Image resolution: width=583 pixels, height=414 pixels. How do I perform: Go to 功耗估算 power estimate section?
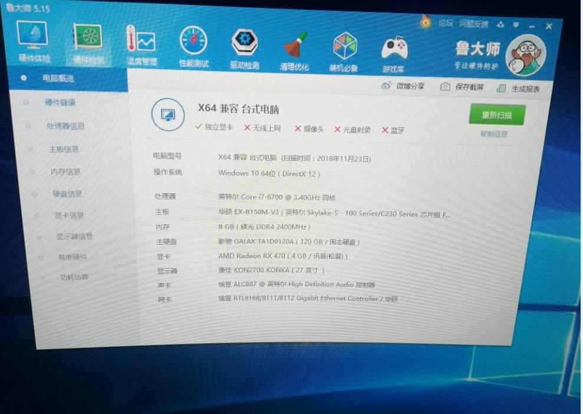click(74, 277)
